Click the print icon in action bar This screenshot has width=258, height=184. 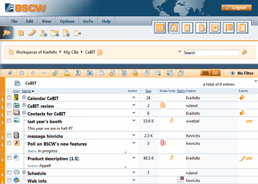(x=181, y=73)
